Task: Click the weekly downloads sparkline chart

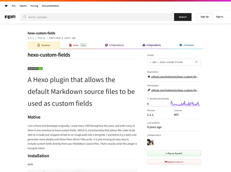Action: (x=185, y=103)
